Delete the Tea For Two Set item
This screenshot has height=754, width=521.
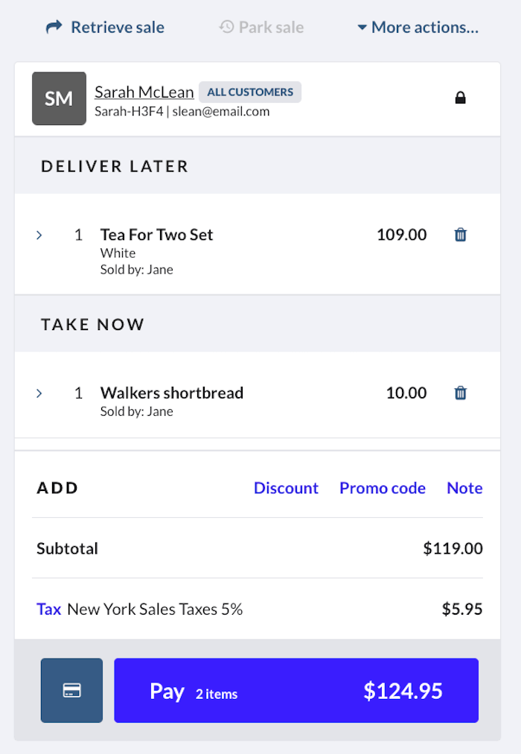[461, 235]
